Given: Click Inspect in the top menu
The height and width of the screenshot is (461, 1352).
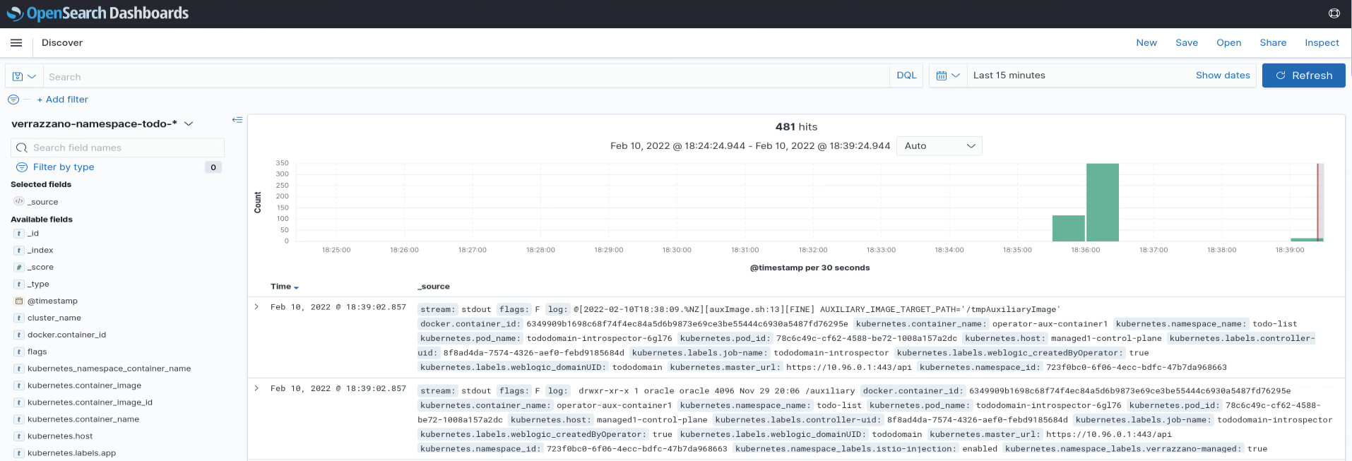Looking at the screenshot, I should 1322,43.
